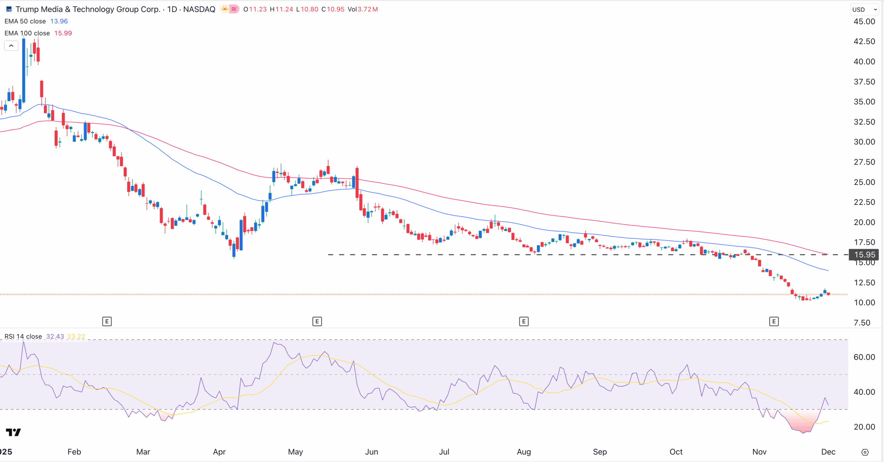This screenshot has height=462, width=884.
Task: Click the Mar label on time axis
Action: [x=143, y=452]
